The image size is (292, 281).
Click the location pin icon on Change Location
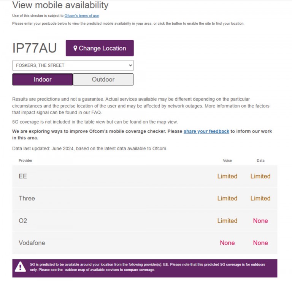pos(75,48)
